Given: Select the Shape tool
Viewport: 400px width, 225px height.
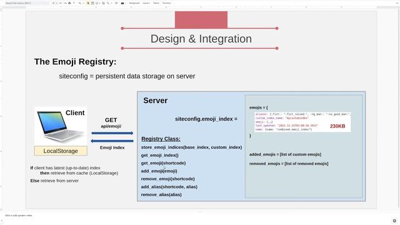Looking at the screenshot, I should click(103, 3).
